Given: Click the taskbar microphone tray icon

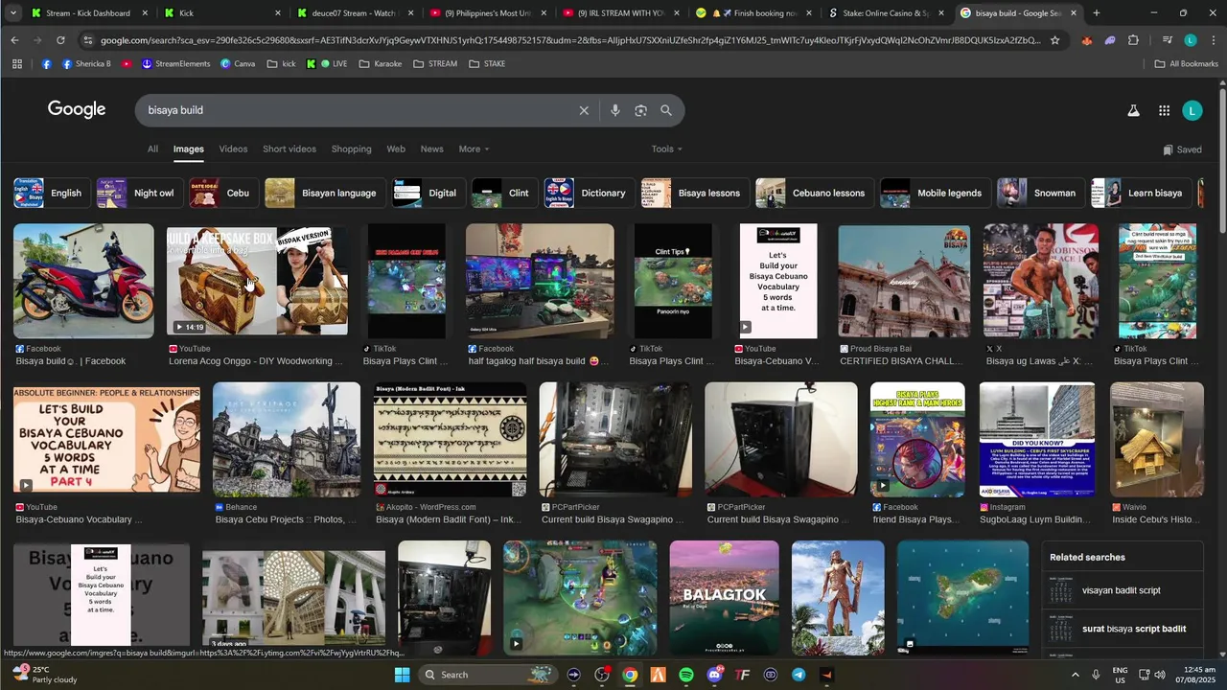Looking at the screenshot, I should (x=1096, y=675).
